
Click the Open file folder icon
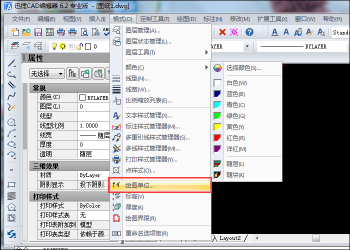26,32
